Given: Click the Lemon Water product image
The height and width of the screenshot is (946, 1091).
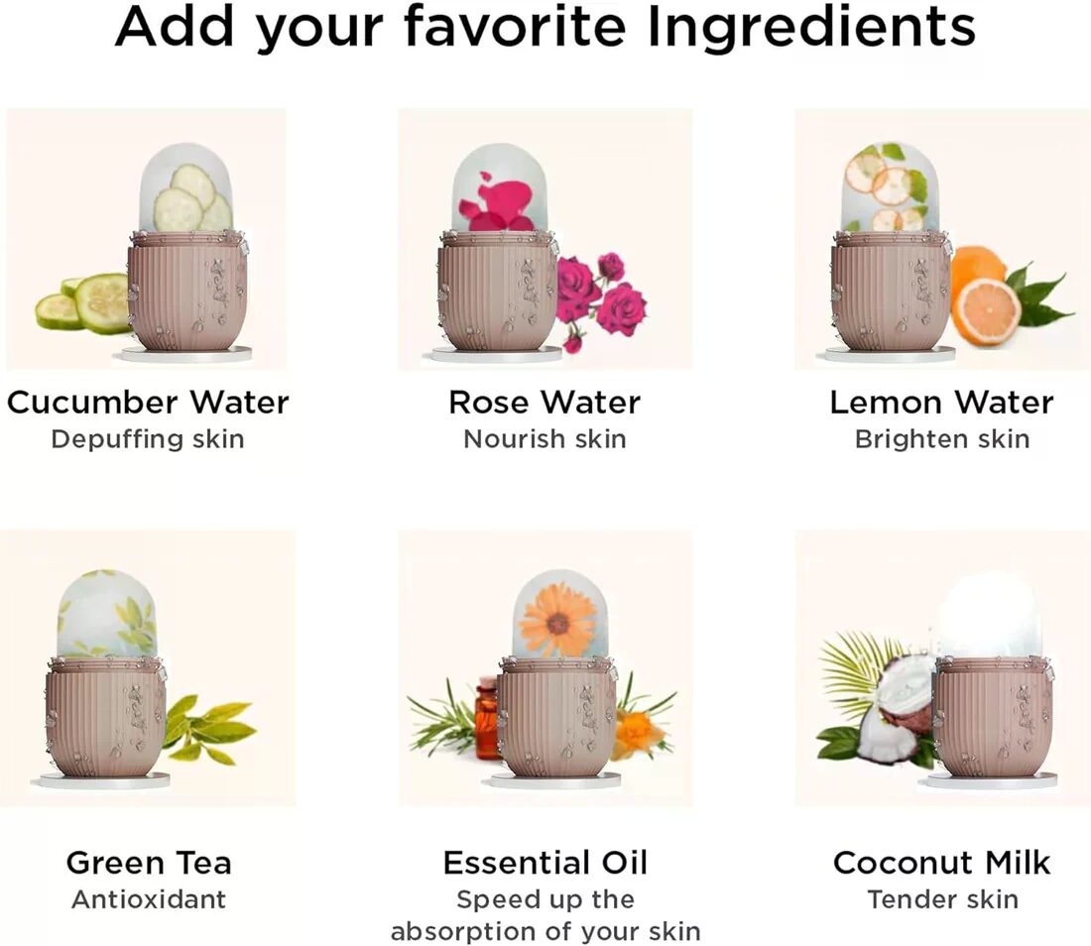Looking at the screenshot, I should coord(943,239).
